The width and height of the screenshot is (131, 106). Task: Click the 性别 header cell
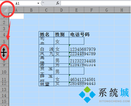[x=61, y=34]
